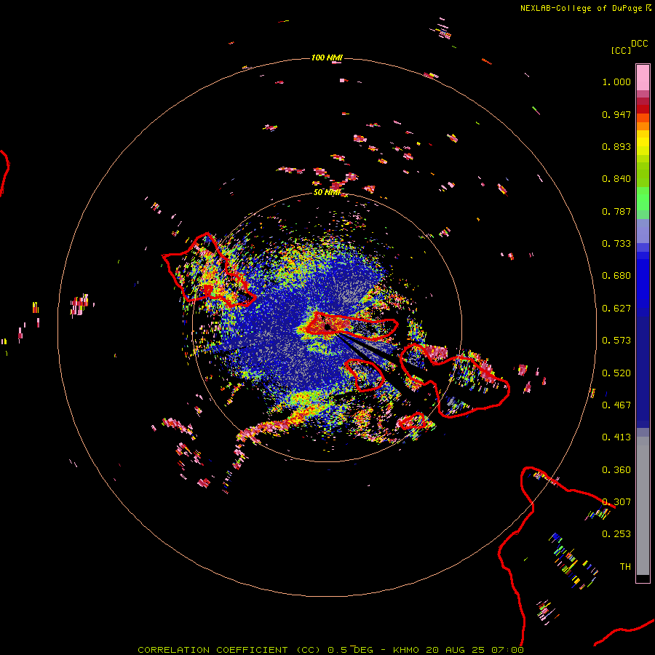Click the pink top segment of color bar
Viewport: 655px width, 655px height.
pyautogui.click(x=643, y=77)
